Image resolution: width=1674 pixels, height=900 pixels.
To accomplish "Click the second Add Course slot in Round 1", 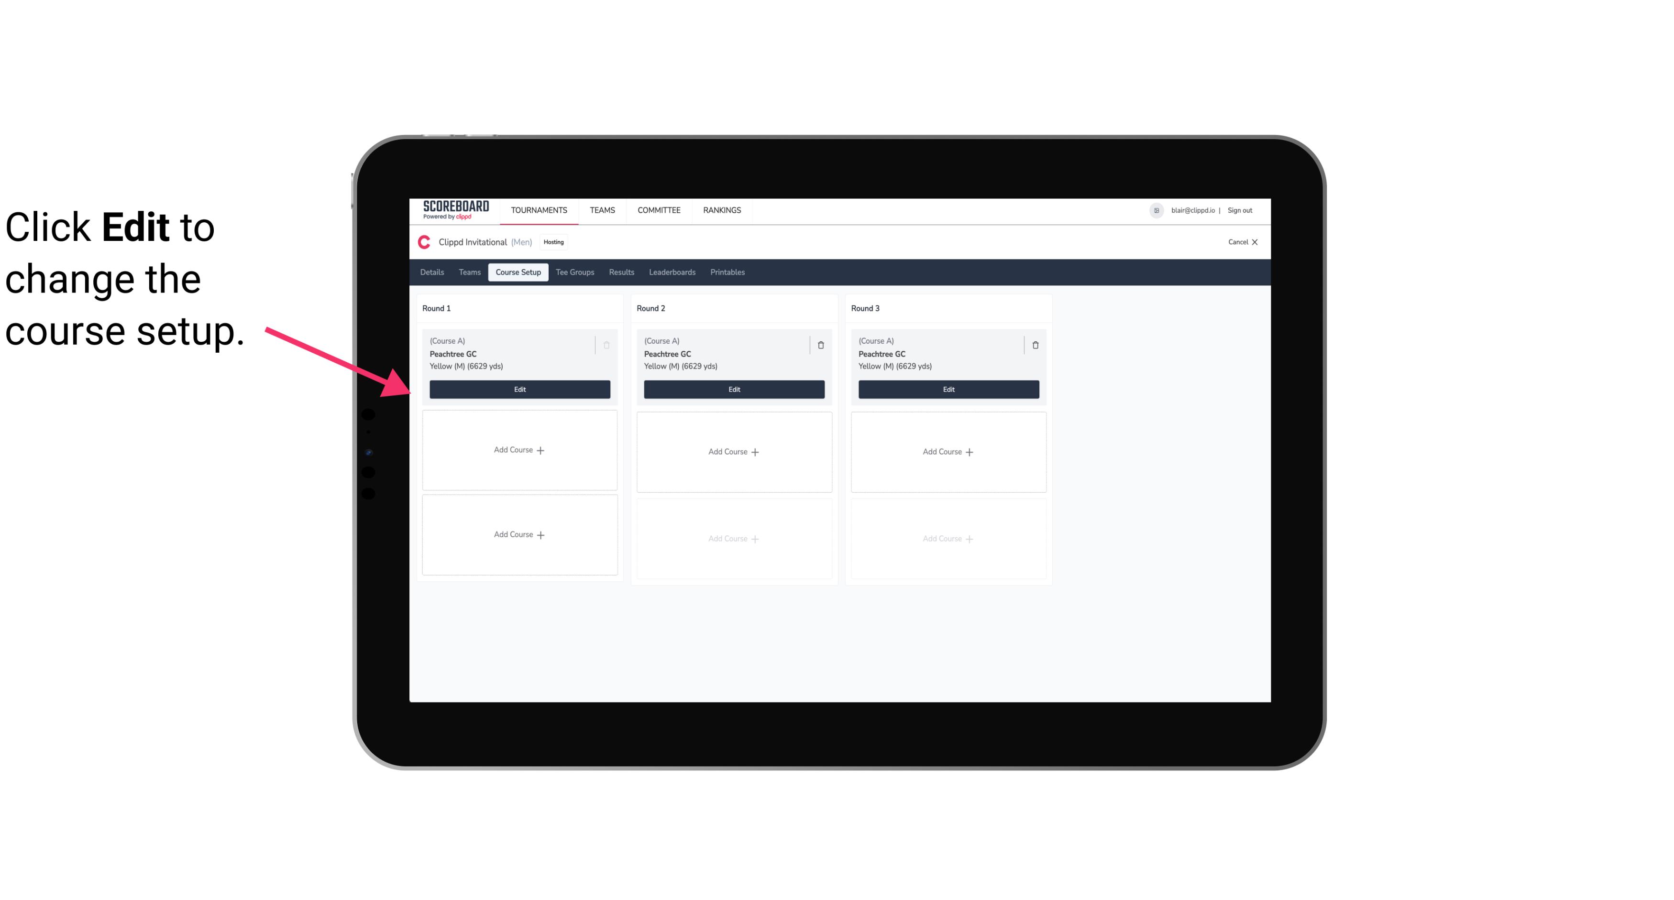I will click(x=519, y=534).
